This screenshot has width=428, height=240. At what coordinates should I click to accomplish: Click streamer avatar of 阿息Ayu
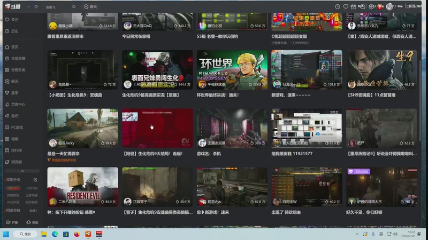pyautogui.click(x=202, y=202)
